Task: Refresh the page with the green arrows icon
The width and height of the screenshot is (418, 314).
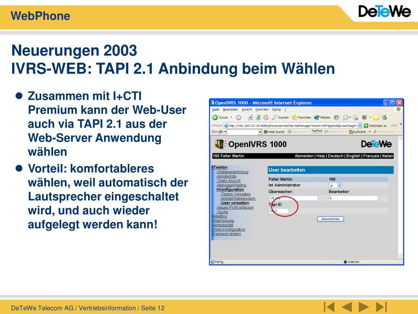Action: (x=258, y=117)
